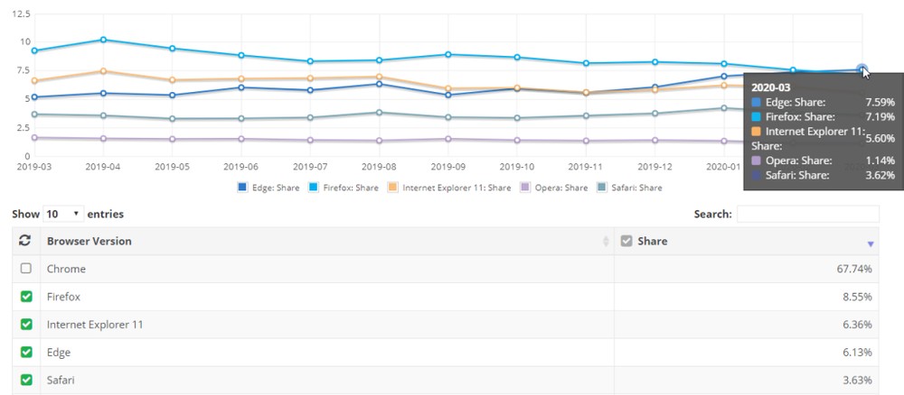Toggle the Share column header checkbox
904x395 pixels.
click(626, 242)
